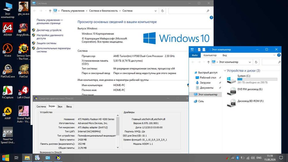Open 'Файл' menu in Explorer
This screenshot has height=162, width=288.
pos(195,55)
